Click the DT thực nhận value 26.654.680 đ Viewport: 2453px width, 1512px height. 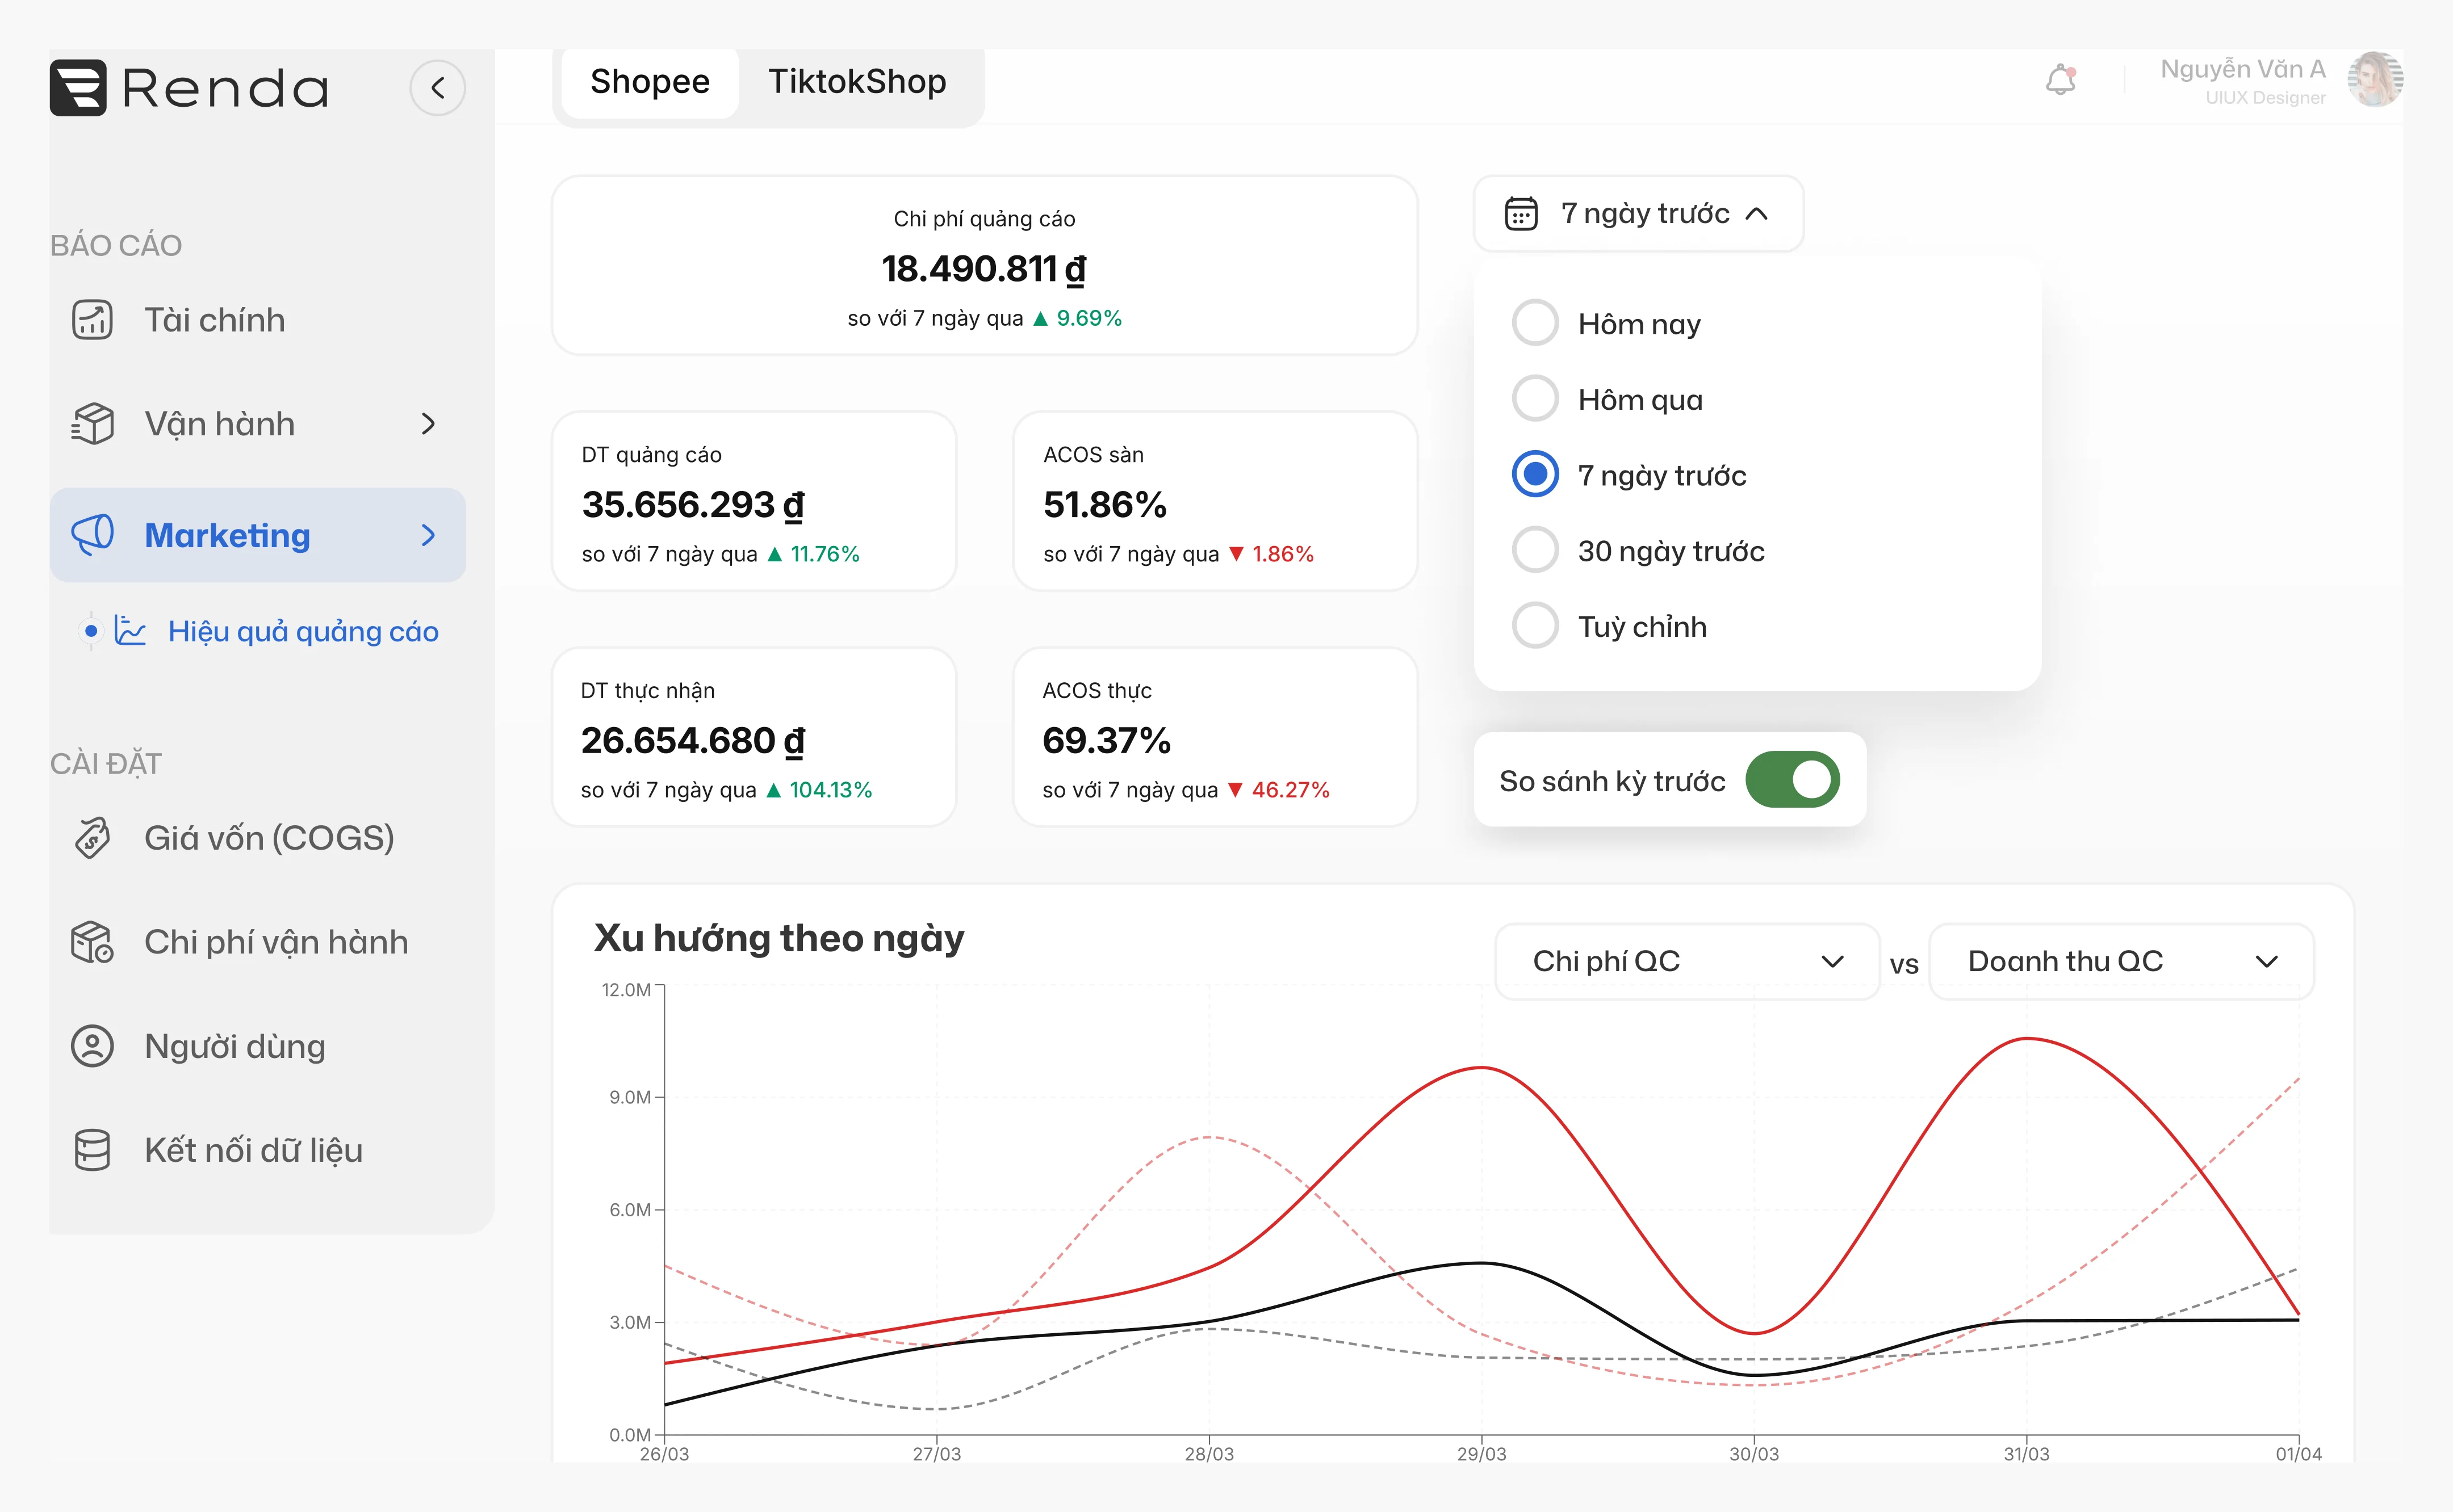(693, 741)
